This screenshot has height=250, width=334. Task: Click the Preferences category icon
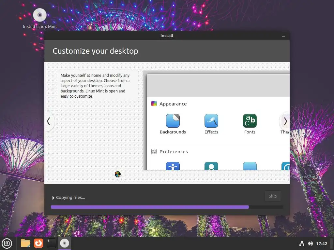[x=154, y=151]
